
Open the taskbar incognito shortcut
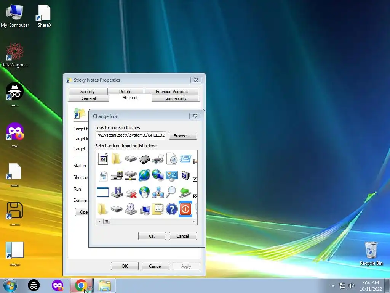[x=34, y=285]
